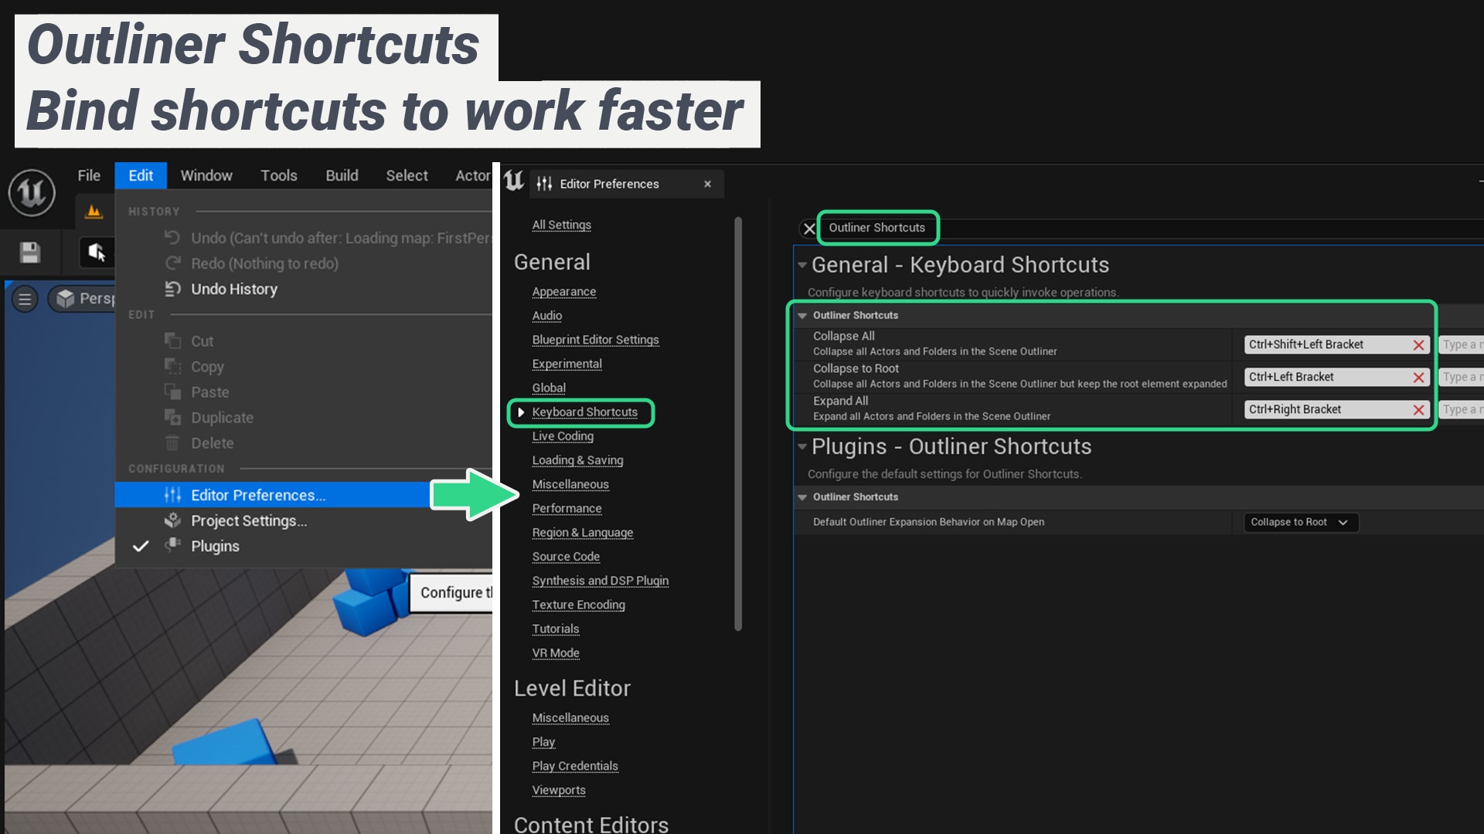Switch to the Editor Preferences tab
Viewport: 1484px width, 834px height.
[x=611, y=184]
